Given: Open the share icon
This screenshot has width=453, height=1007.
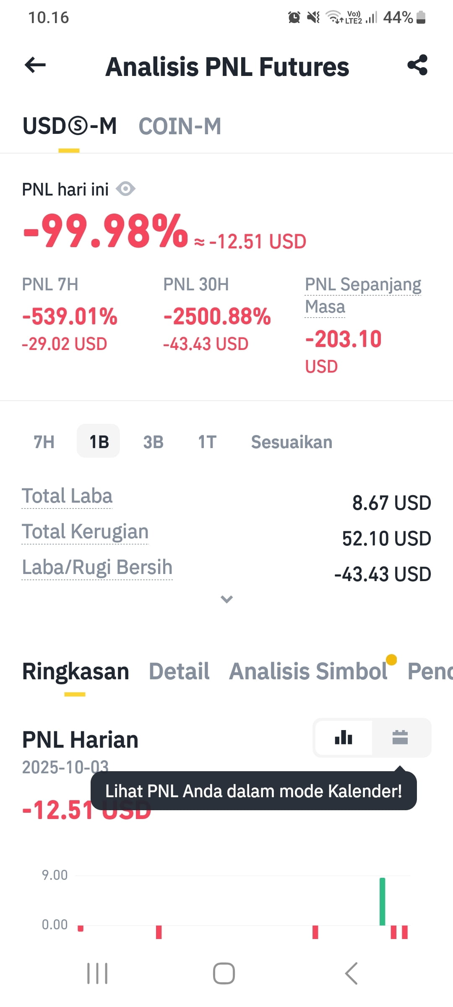Looking at the screenshot, I should click(x=417, y=65).
